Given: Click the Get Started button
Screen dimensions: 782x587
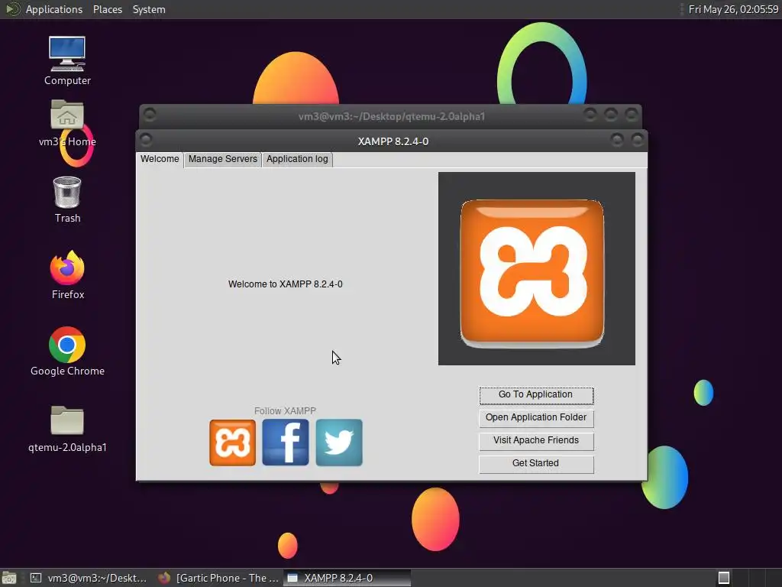Looking at the screenshot, I should [x=536, y=464].
